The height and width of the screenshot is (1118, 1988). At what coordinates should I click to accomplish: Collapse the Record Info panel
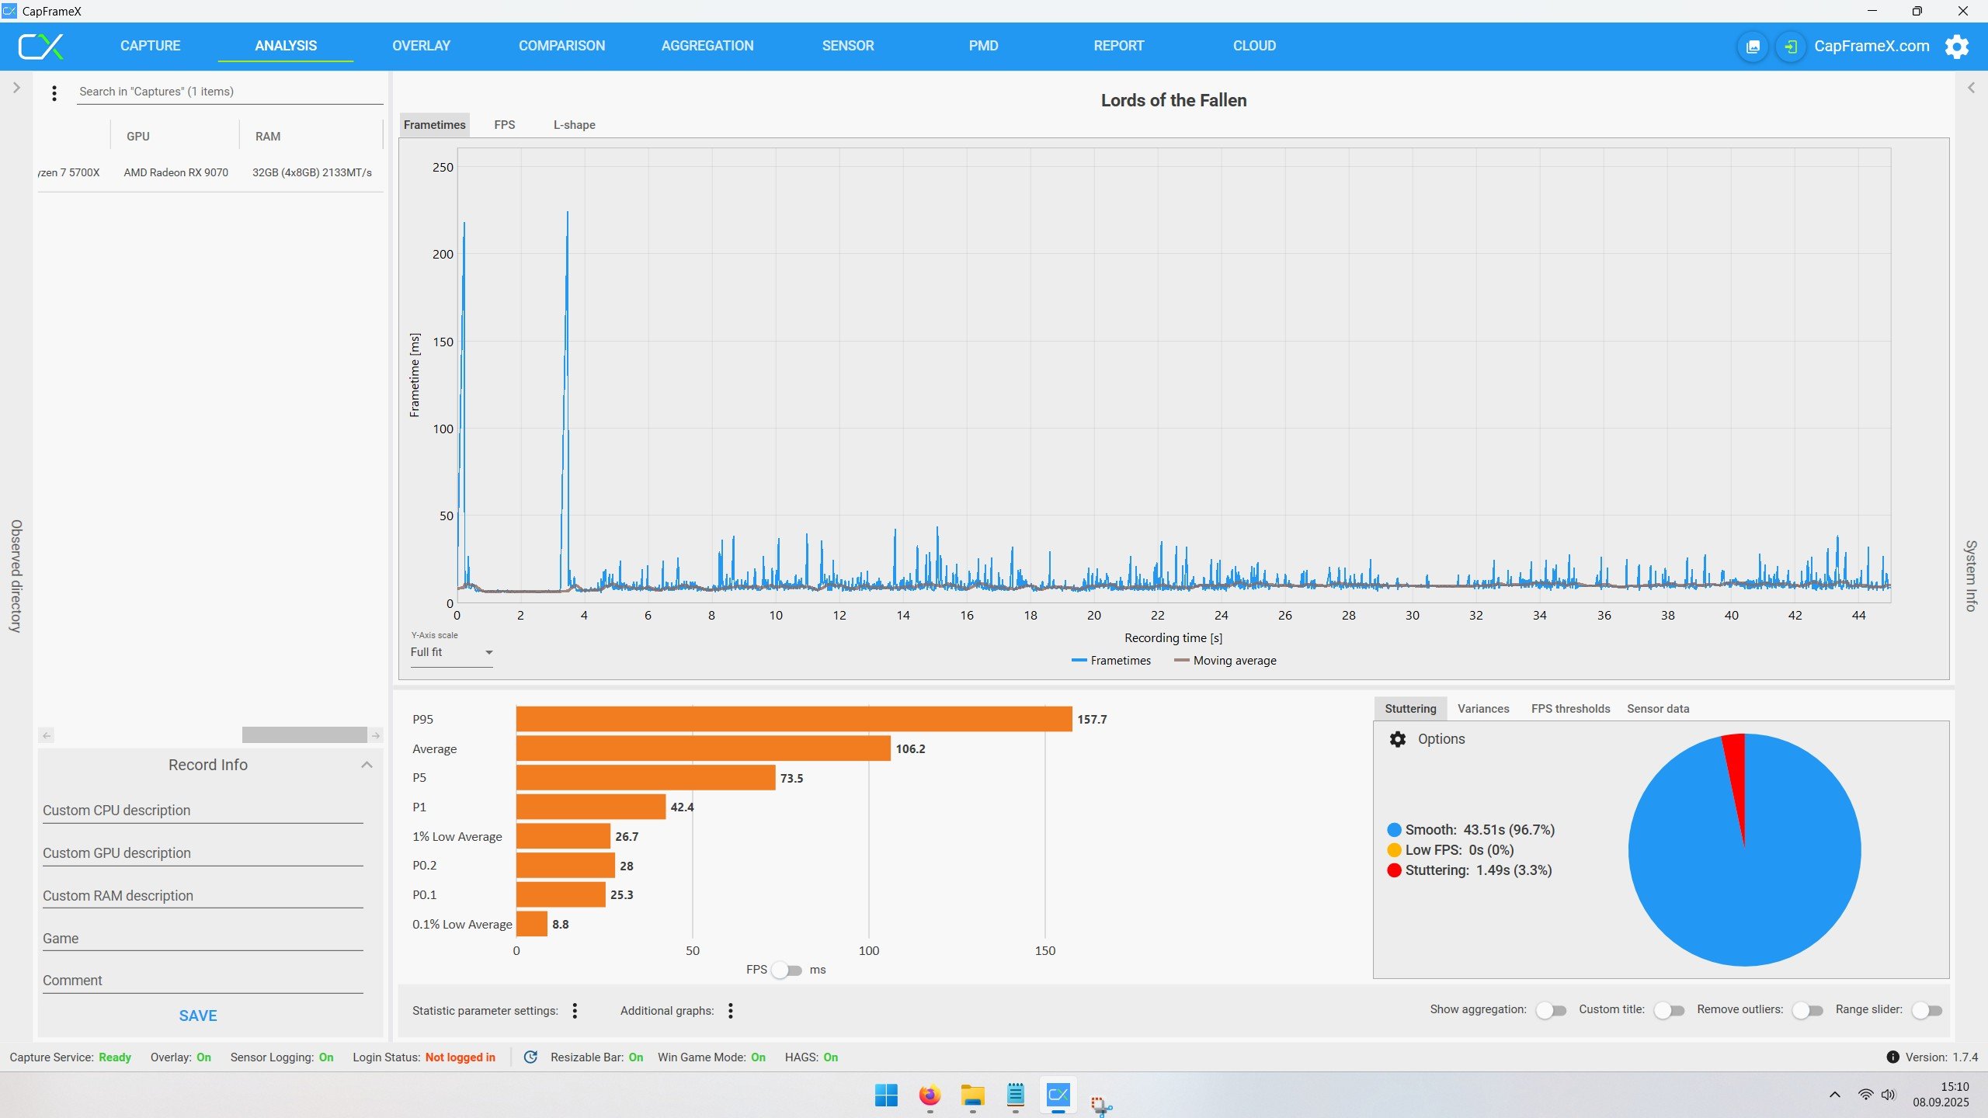pos(367,765)
